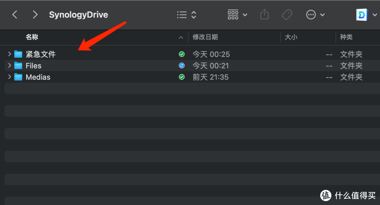The height and width of the screenshot is (205, 380).
Task: Expand the Files folder
Action: click(9, 65)
